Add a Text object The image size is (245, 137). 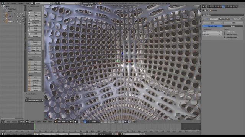click(34, 78)
